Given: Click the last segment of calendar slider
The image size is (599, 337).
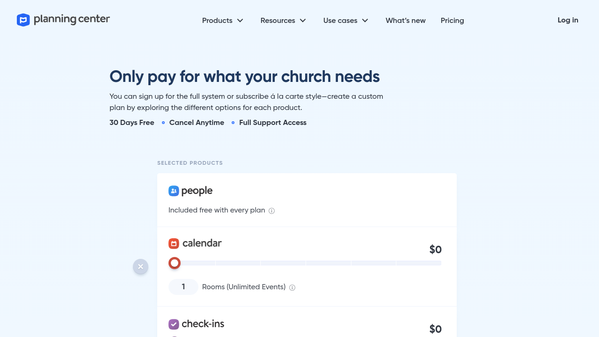Looking at the screenshot, I should coord(418,263).
